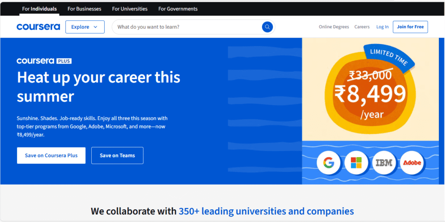Click the IBM logo circle
The width and height of the screenshot is (445, 222).
coord(384,163)
